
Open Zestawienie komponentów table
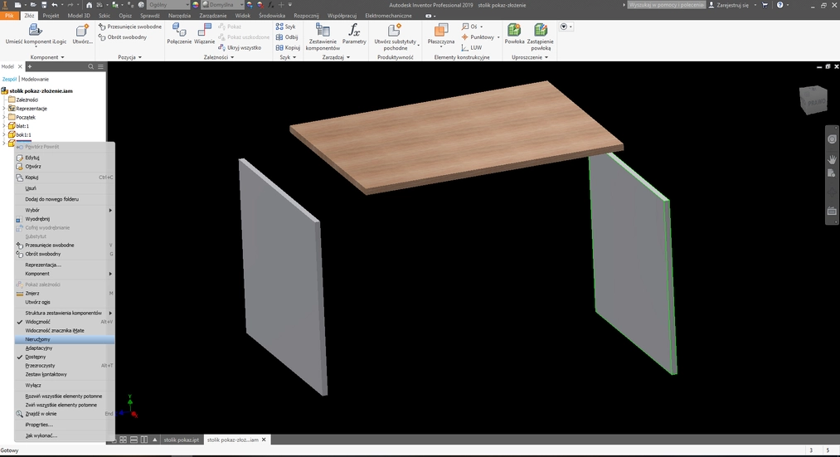pyautogui.click(x=323, y=37)
